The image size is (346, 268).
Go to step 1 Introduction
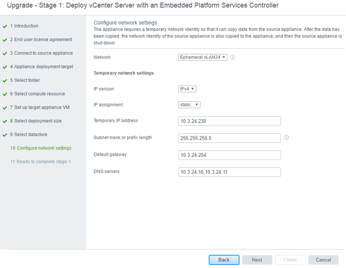pos(24,26)
